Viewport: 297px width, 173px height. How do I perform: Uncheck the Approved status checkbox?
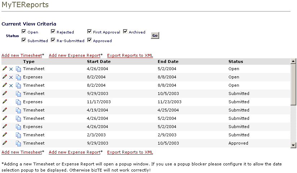pos(89,40)
